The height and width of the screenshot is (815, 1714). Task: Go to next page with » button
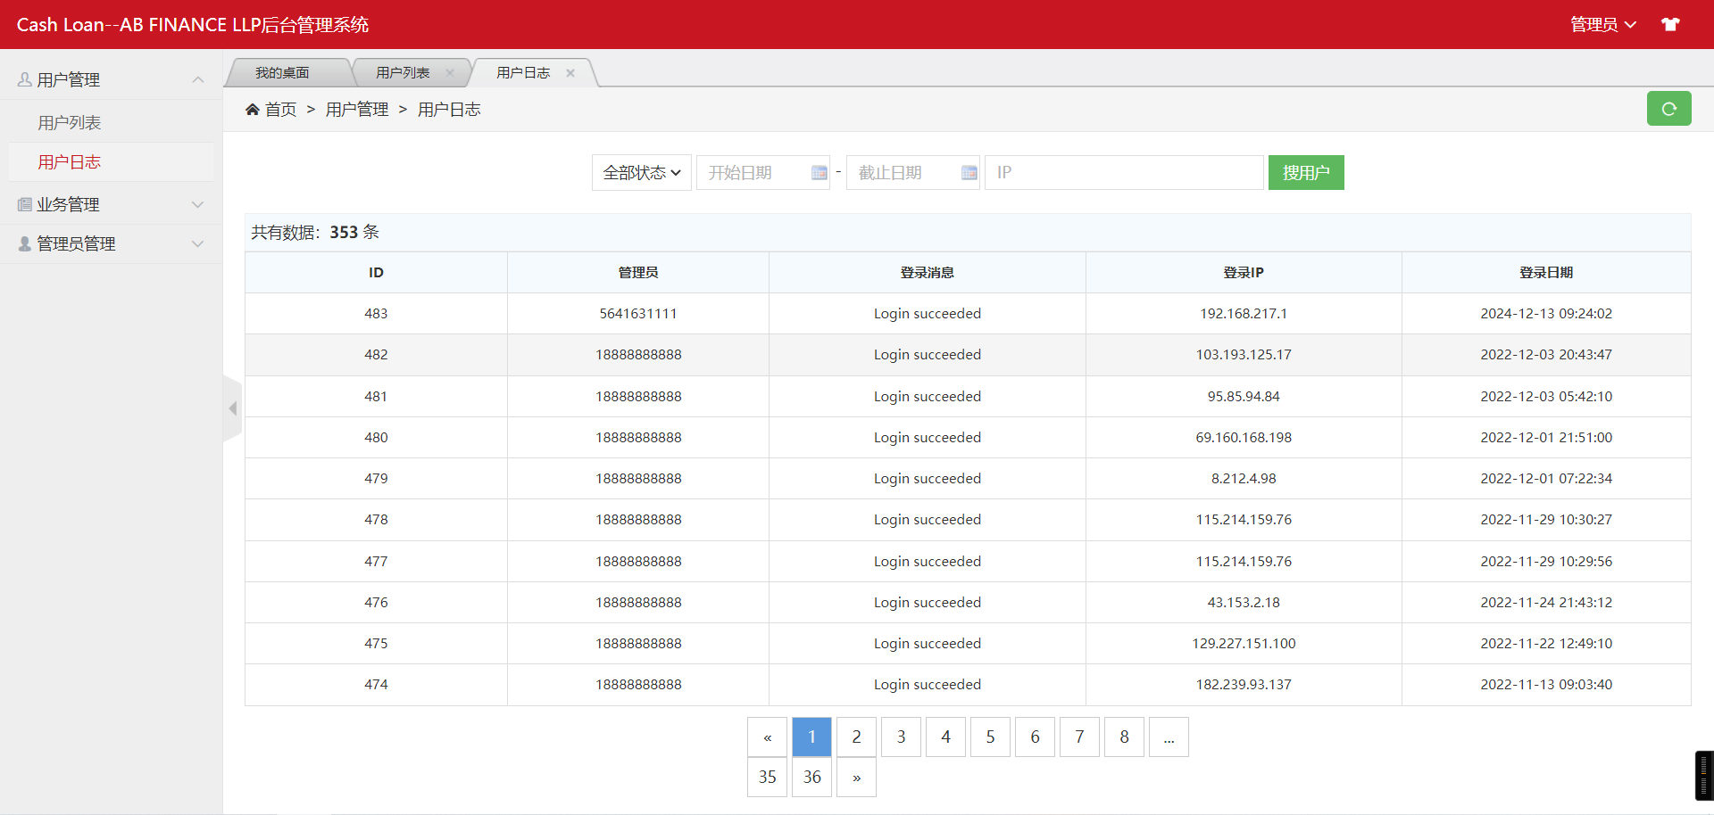click(x=856, y=778)
